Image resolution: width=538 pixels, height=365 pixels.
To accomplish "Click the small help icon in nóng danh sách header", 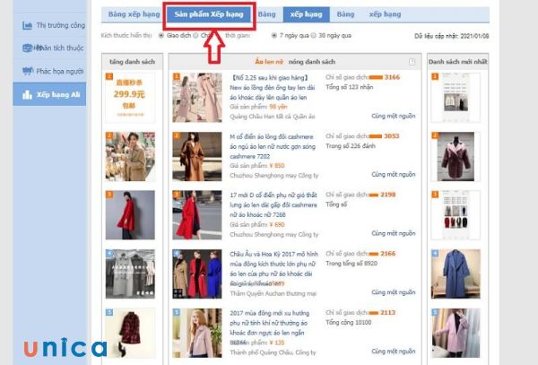I will point(412,62).
